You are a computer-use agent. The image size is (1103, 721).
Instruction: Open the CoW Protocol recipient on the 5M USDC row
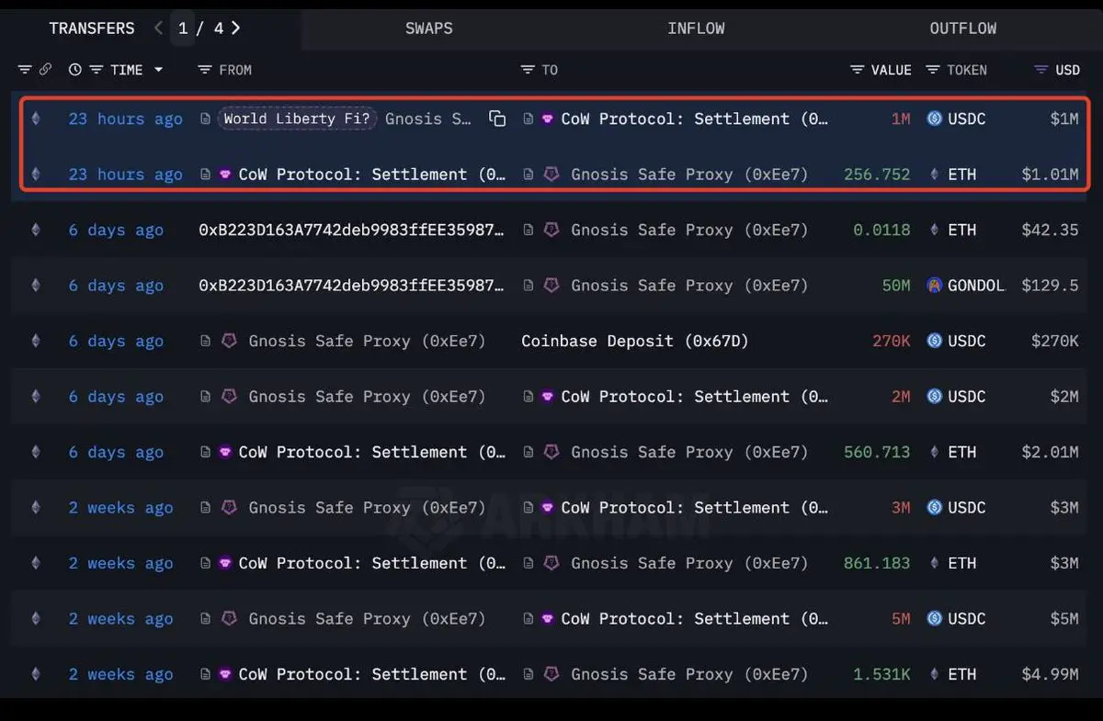click(x=695, y=619)
